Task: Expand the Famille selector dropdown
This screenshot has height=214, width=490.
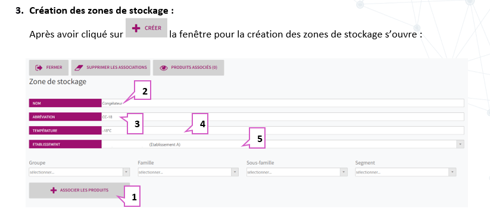Action: [235, 172]
